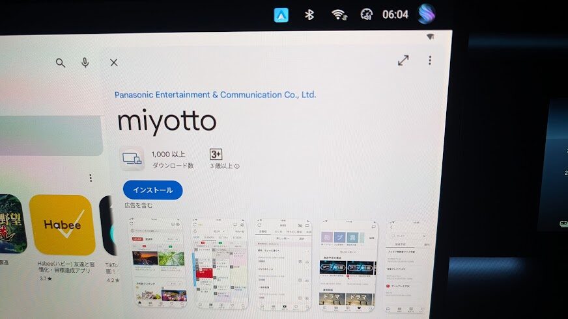Open the third miyotto screenshot
The height and width of the screenshot is (319, 568).
point(282,264)
